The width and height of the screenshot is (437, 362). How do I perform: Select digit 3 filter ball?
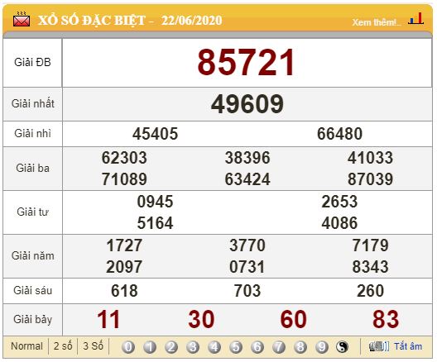tap(193, 347)
